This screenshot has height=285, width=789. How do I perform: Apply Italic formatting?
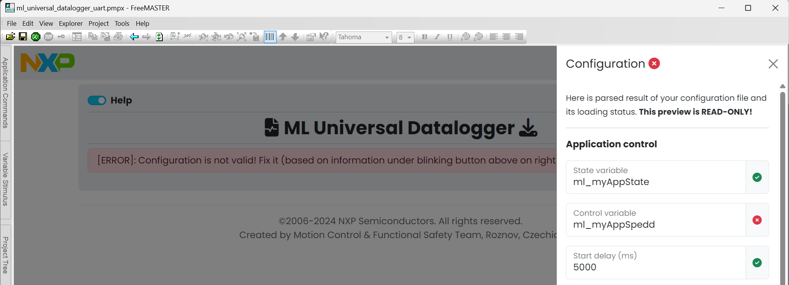437,37
